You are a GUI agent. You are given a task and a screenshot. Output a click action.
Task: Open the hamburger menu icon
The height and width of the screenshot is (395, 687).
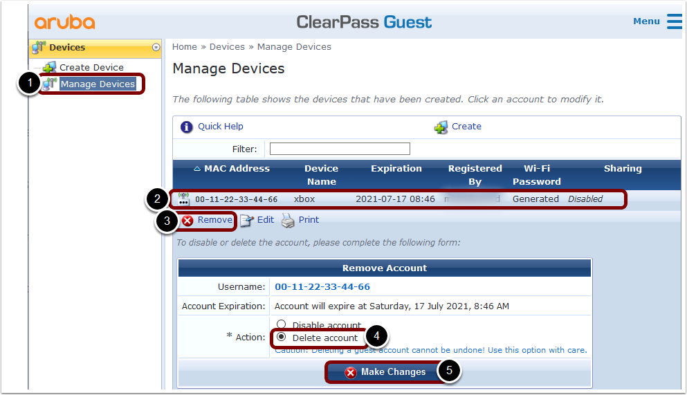[x=675, y=21]
